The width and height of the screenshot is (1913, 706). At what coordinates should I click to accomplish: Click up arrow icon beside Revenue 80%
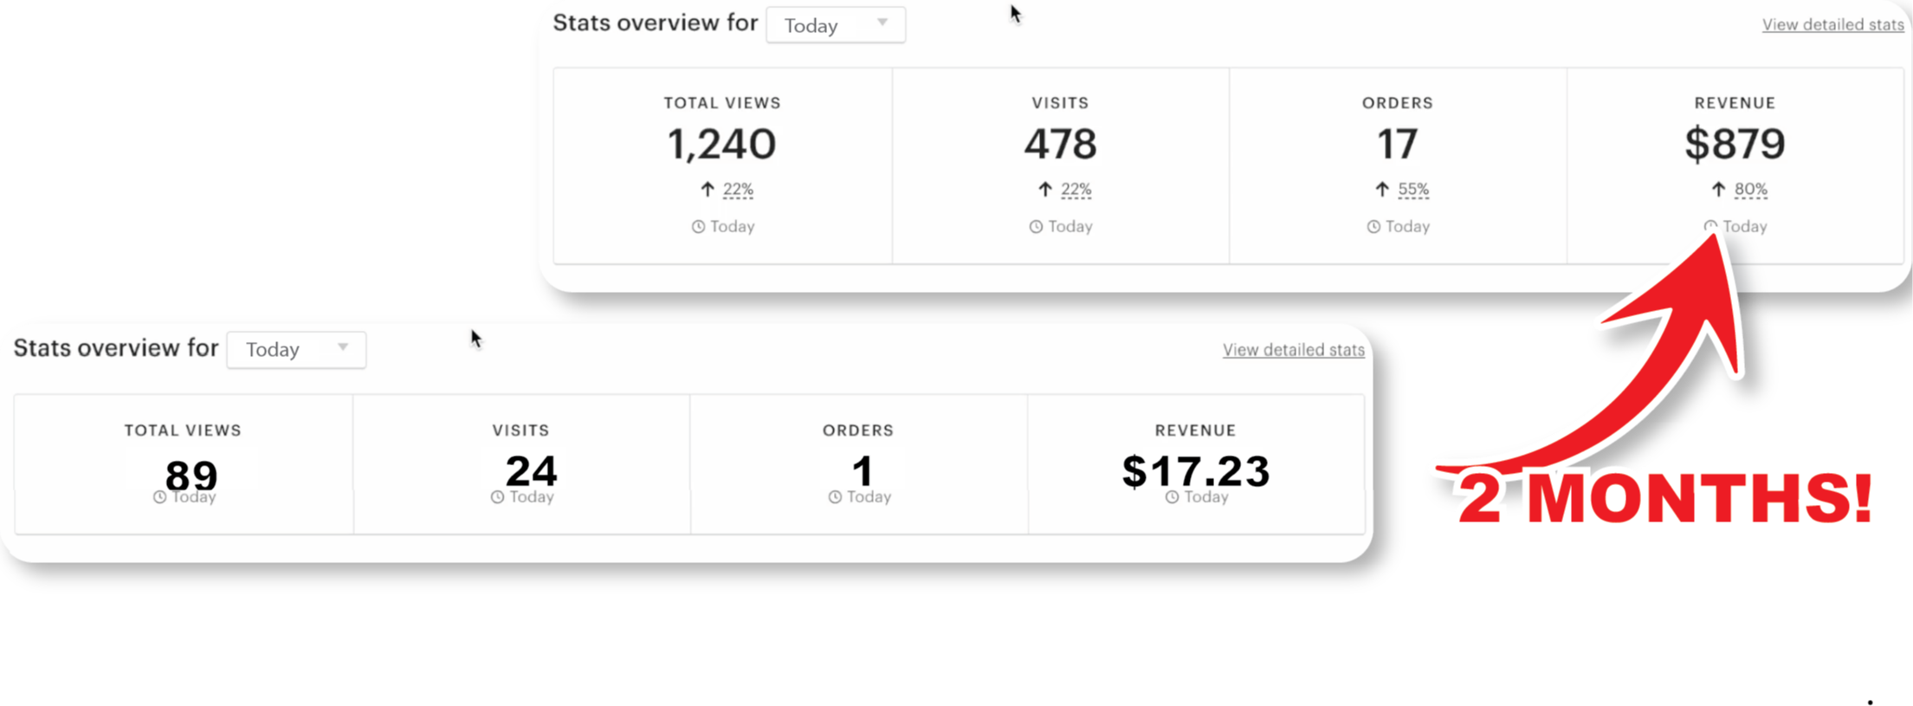point(1719,190)
